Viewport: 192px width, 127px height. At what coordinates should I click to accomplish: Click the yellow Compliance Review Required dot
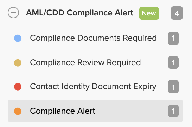coord(18,63)
